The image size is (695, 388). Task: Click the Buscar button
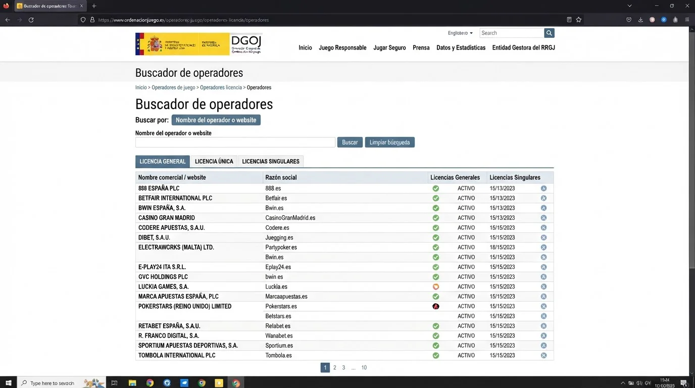pyautogui.click(x=350, y=142)
